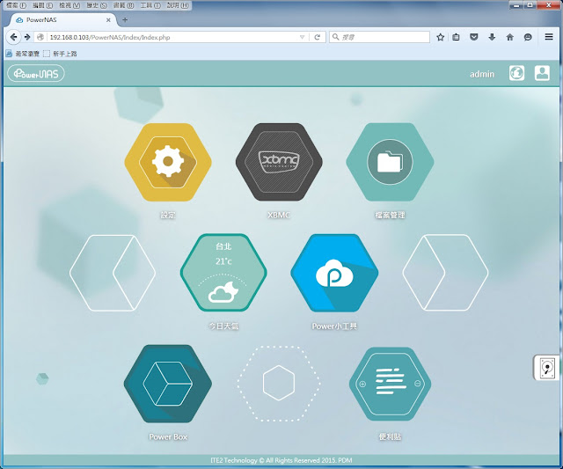Click the Power小工具 text label
The height and width of the screenshot is (469, 563).
click(334, 326)
